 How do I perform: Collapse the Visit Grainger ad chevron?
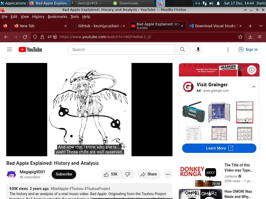[x=254, y=87]
